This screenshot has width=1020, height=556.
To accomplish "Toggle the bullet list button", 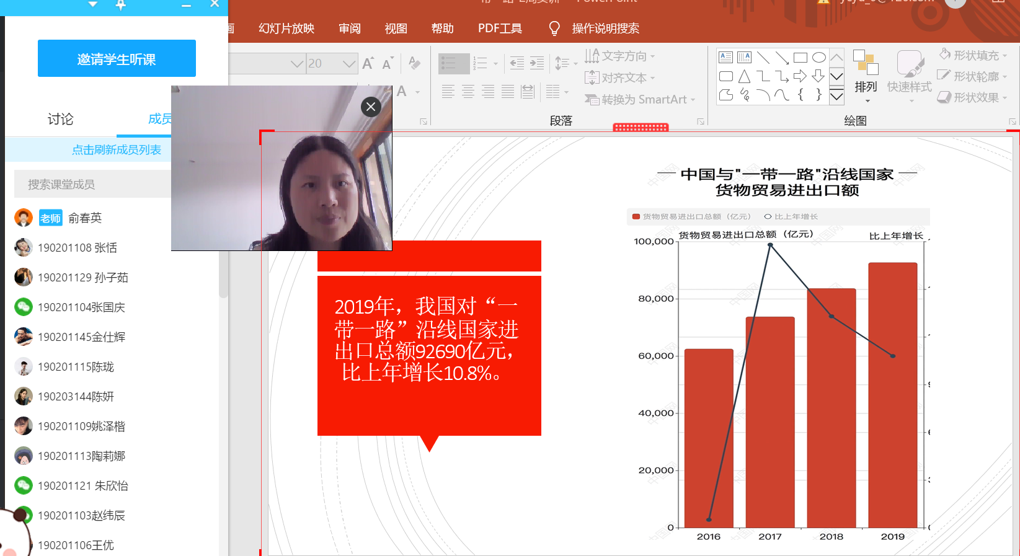I will (453, 63).
